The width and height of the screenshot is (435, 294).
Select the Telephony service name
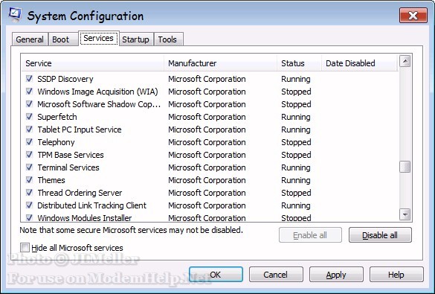point(56,142)
